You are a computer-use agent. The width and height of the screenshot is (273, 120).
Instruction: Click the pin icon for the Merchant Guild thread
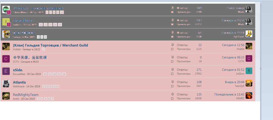click(x=172, y=45)
